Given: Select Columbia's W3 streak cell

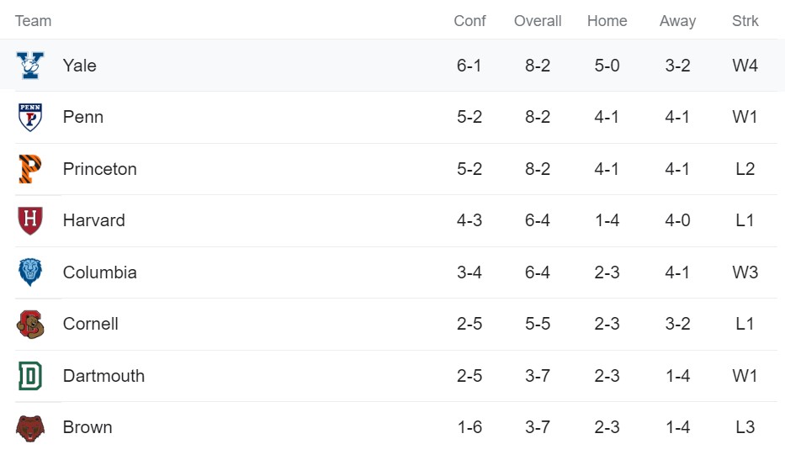Looking at the screenshot, I should (x=745, y=272).
